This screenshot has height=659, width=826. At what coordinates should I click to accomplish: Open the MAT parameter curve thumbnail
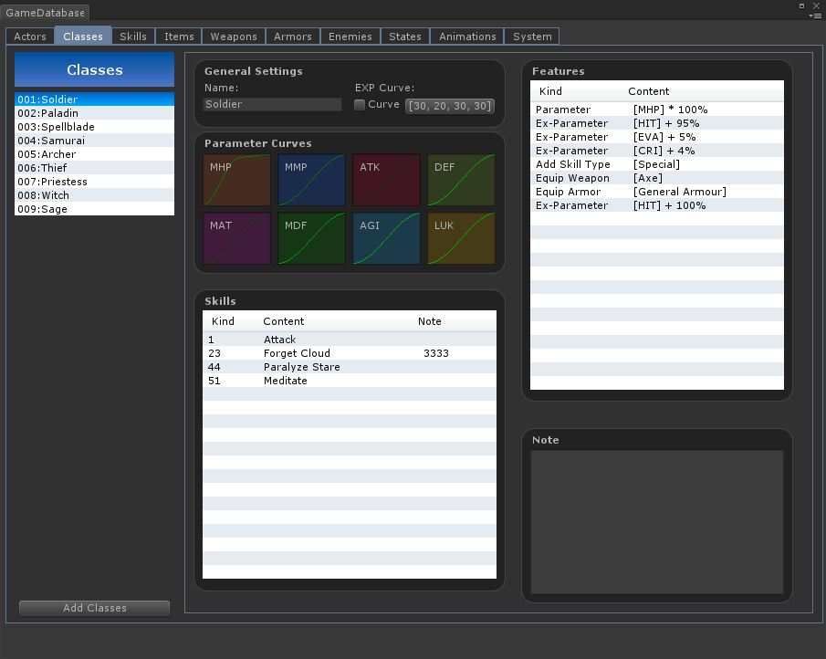[x=236, y=238]
